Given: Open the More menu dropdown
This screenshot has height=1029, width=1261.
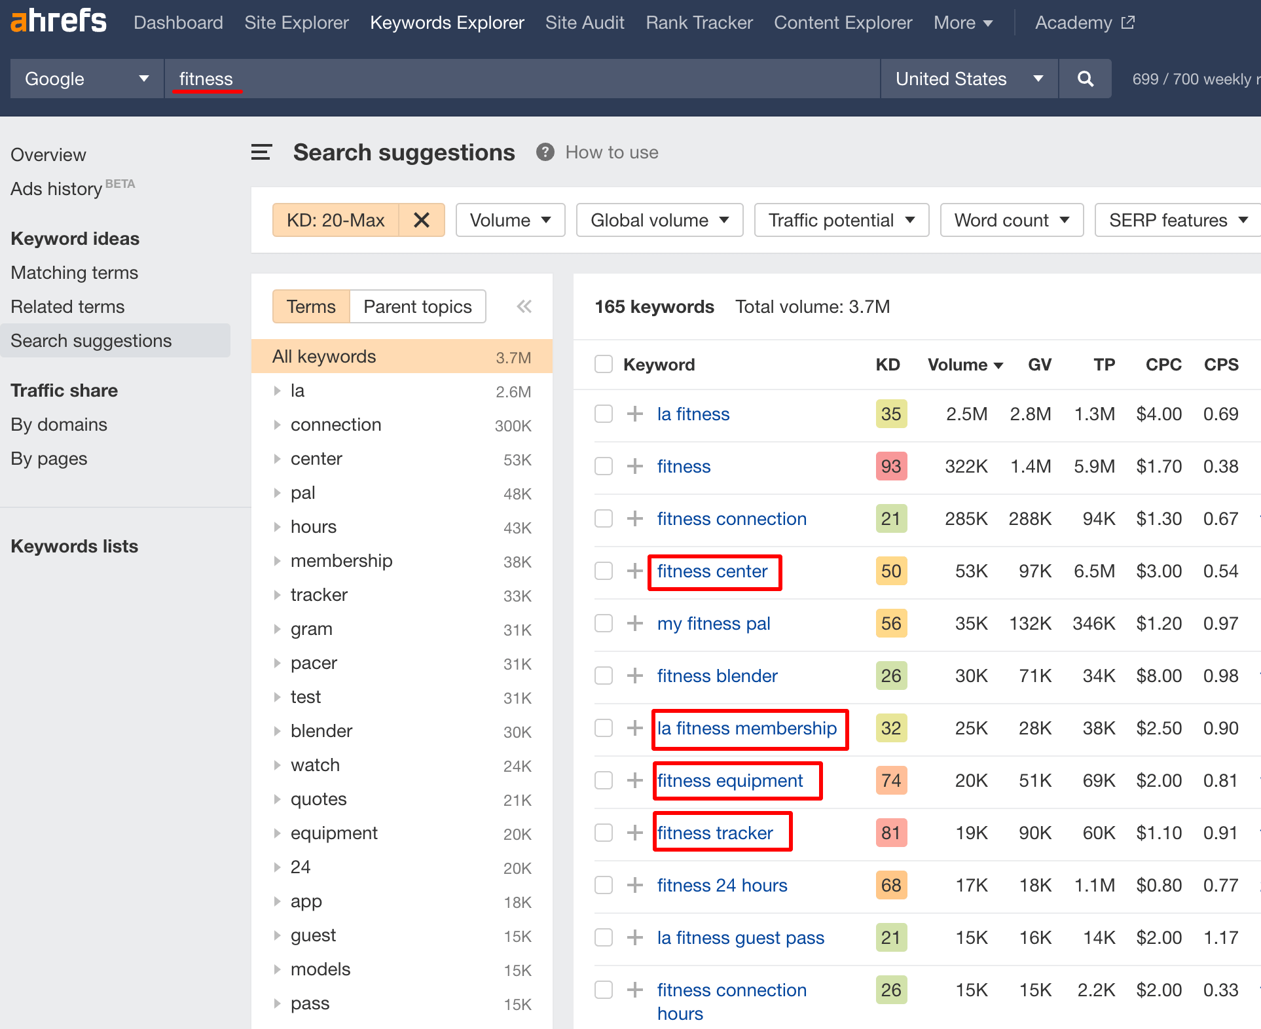Looking at the screenshot, I should [x=963, y=22].
